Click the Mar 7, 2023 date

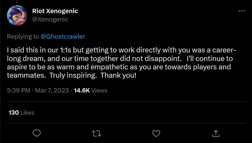pos(52,90)
